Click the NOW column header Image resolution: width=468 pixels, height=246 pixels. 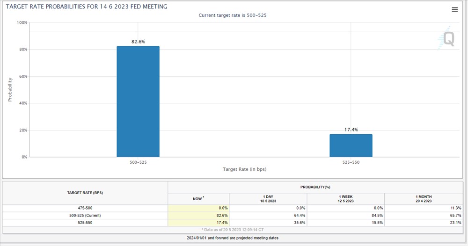(198, 199)
